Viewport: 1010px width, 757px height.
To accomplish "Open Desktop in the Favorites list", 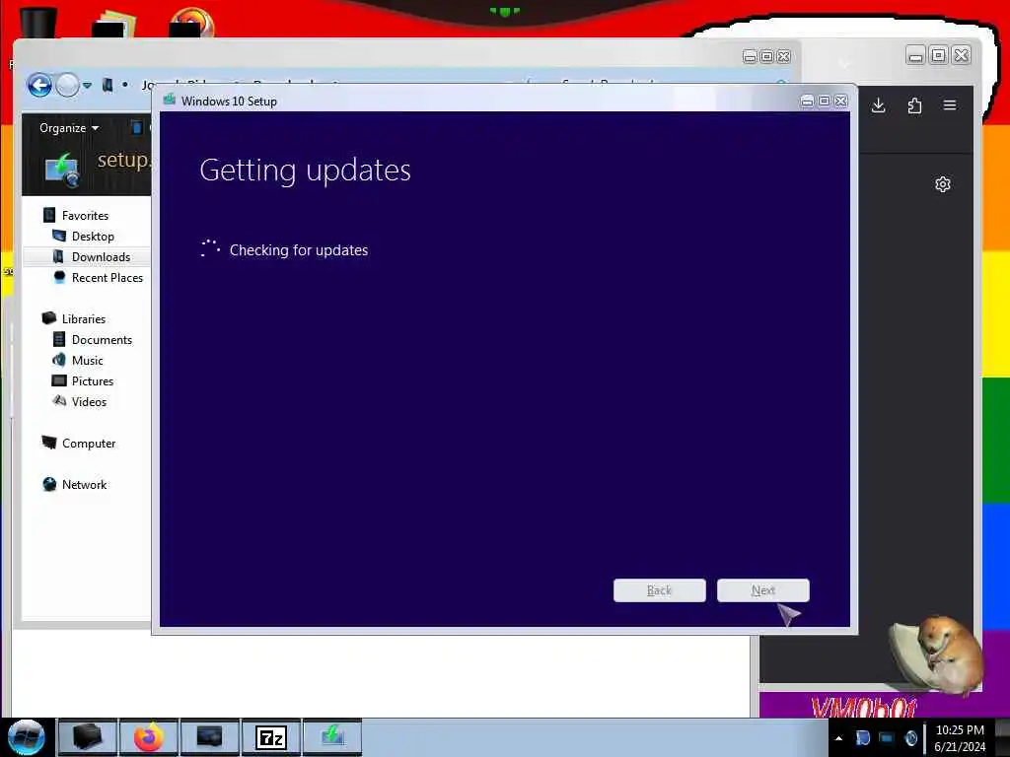I will [x=93, y=237].
